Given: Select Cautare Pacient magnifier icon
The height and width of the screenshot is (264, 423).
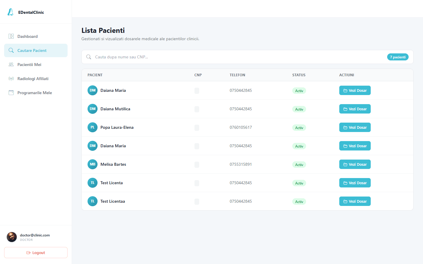Looking at the screenshot, I should [11, 50].
